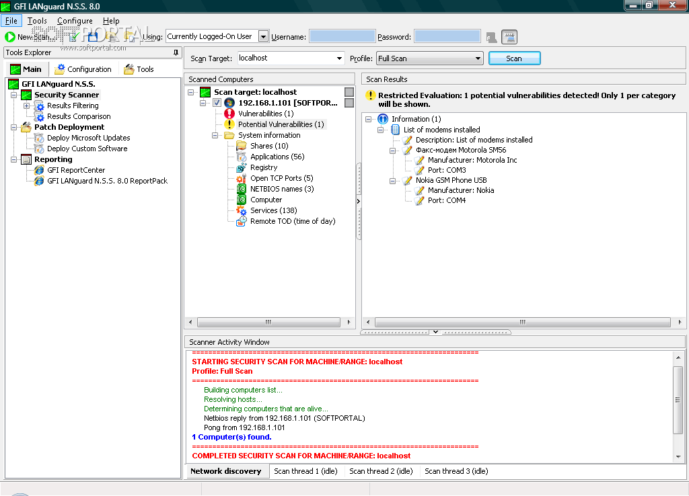Select Manufacturer: Motorola Inc entry

tap(472, 160)
